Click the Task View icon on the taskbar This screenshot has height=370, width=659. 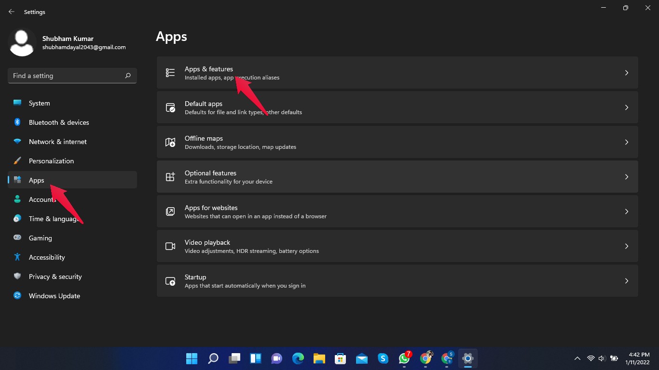[x=234, y=358]
